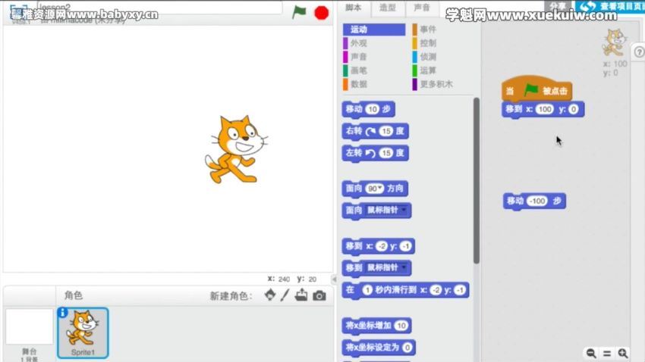Click the 在 1 秒内滑行到 block
The image size is (645, 362).
[x=405, y=290]
